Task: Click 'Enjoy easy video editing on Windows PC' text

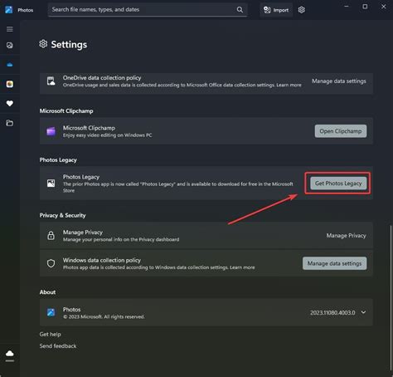Action: (x=107, y=135)
